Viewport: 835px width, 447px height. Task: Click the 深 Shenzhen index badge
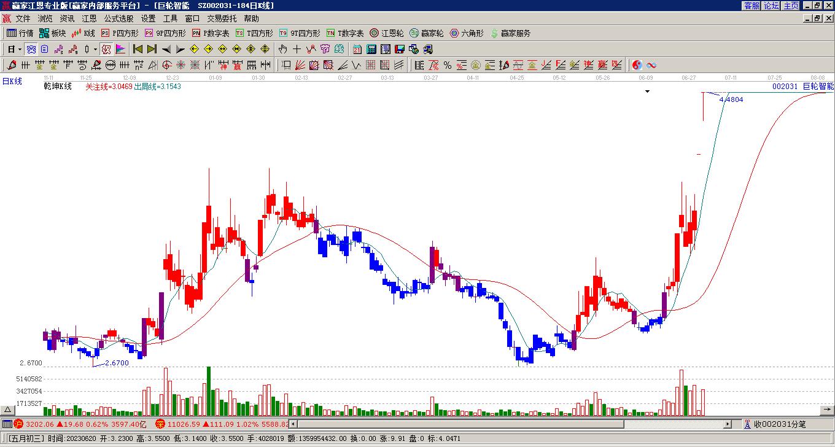click(x=160, y=424)
